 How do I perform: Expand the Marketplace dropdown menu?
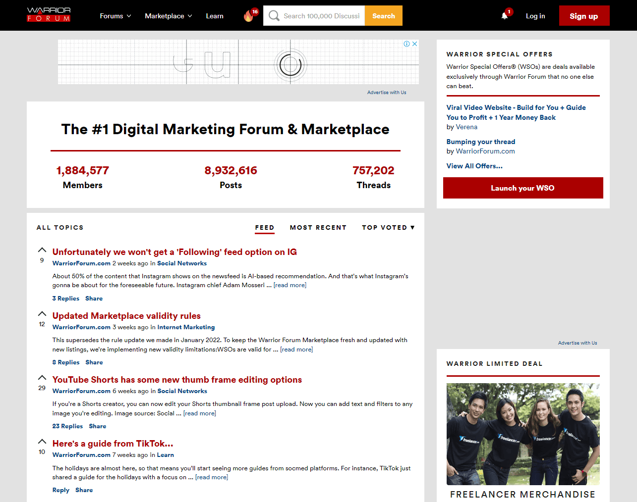tap(169, 16)
